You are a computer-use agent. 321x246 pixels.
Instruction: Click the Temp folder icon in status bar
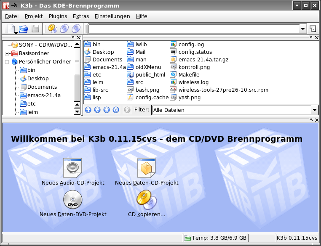point(187,238)
